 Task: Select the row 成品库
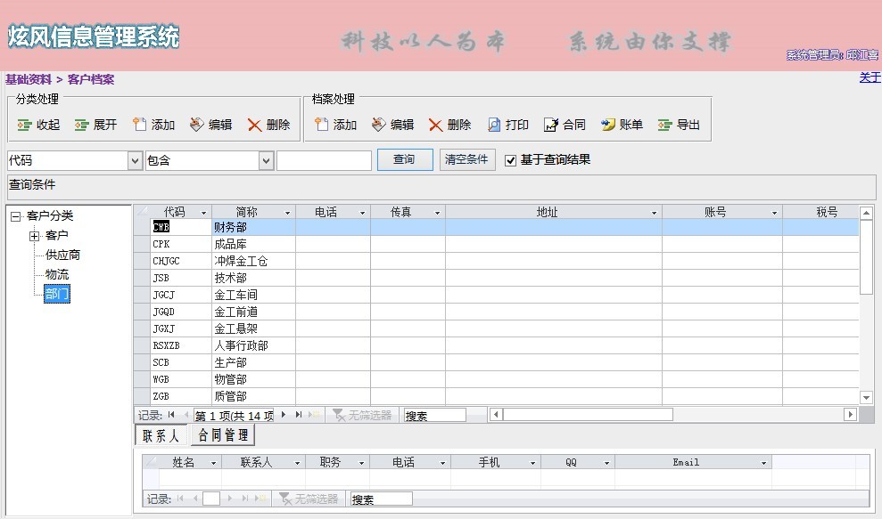pyautogui.click(x=497, y=244)
